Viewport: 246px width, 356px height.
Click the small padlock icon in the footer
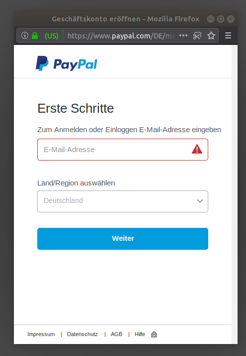(154, 335)
